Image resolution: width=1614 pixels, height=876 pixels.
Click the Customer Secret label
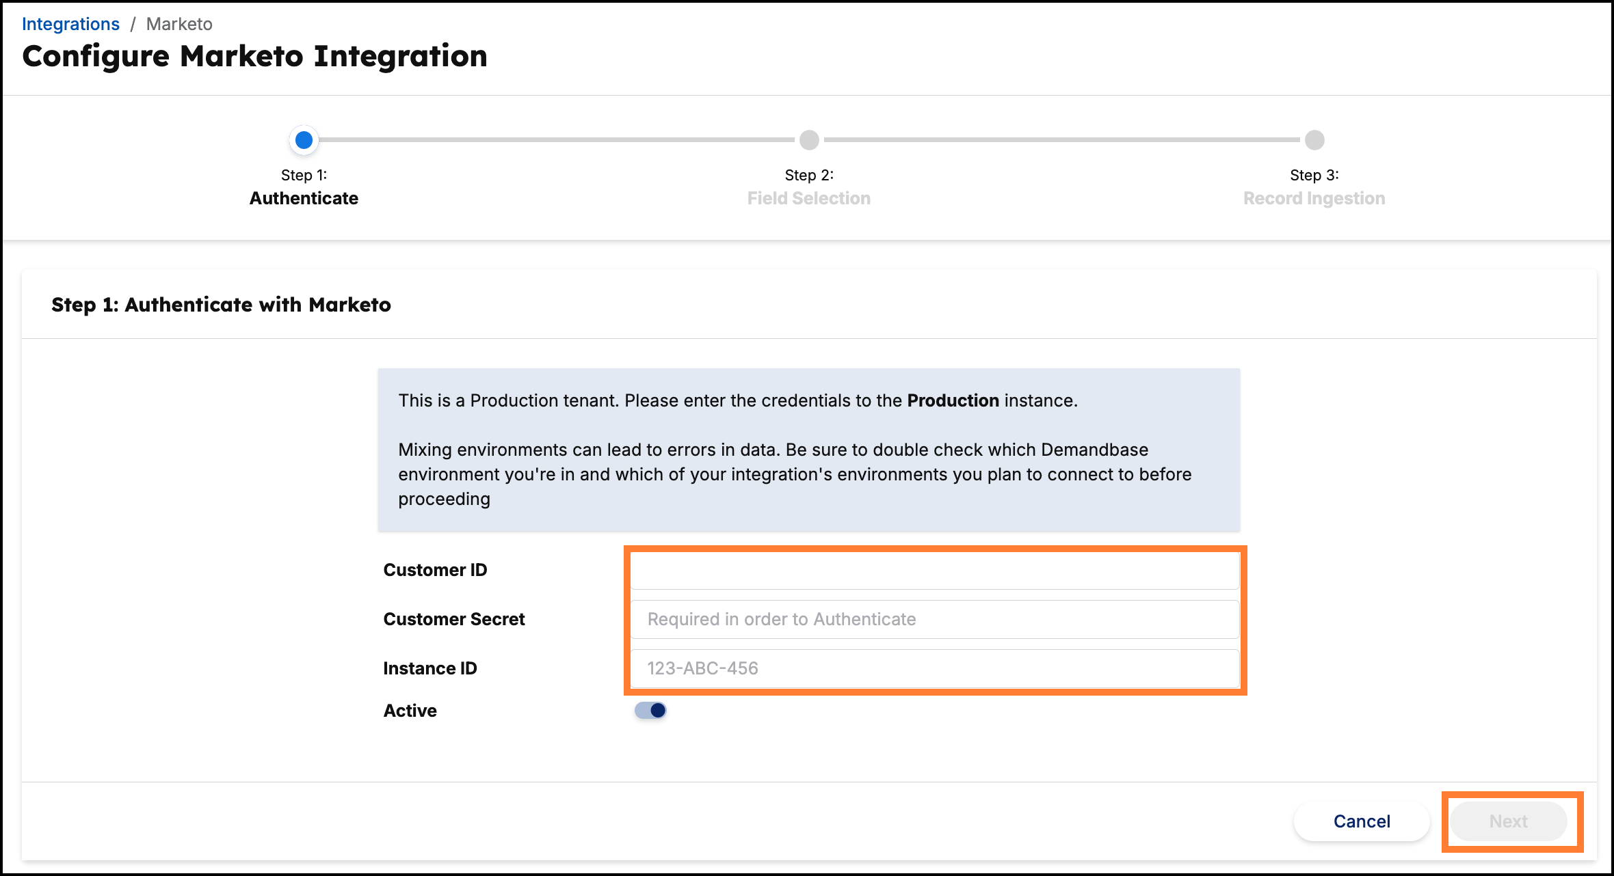pyautogui.click(x=454, y=619)
